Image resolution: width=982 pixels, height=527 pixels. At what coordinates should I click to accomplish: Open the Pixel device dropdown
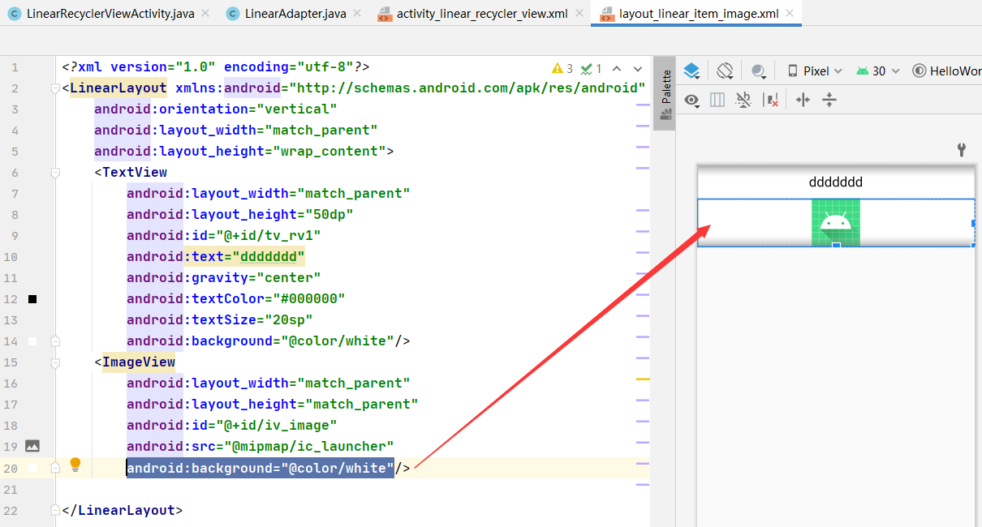pyautogui.click(x=816, y=71)
